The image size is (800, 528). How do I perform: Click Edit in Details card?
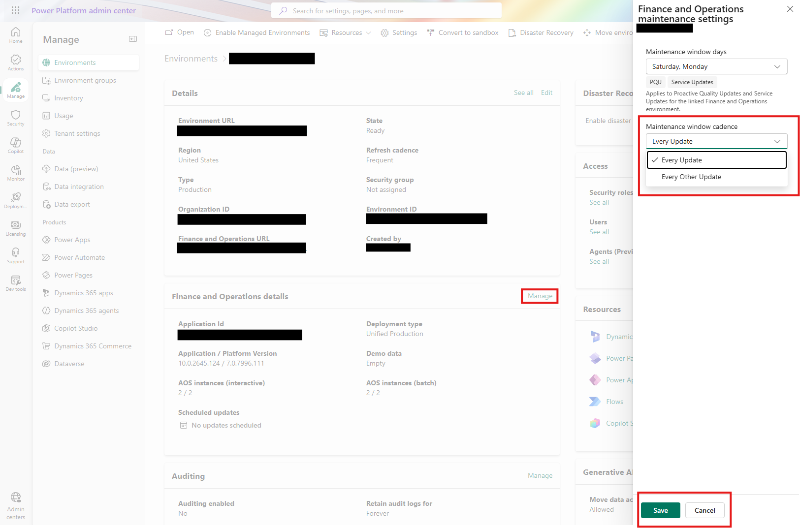pyautogui.click(x=546, y=93)
